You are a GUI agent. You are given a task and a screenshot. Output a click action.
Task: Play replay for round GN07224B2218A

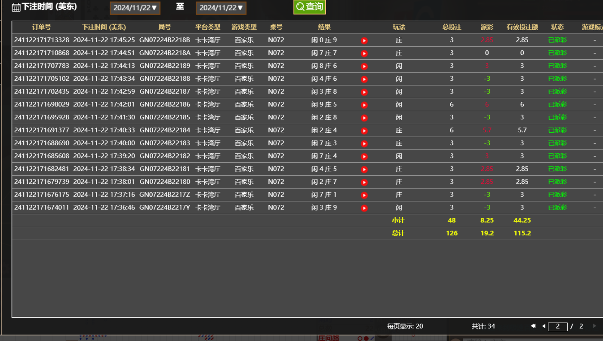coord(364,53)
